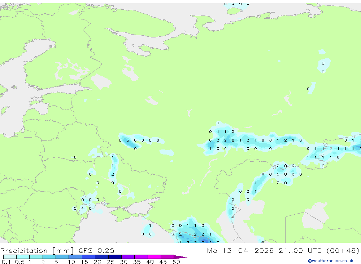Select the 35–40 mm purple legend swatch
This screenshot has height=264, width=361.
141,257
